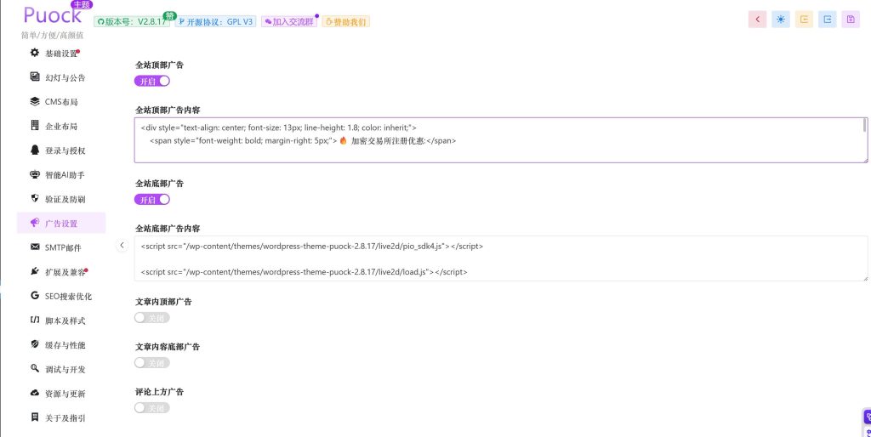Click inside the 全站底部广告内容 textarea
Viewport: 871px width, 437px height.
pos(500,258)
